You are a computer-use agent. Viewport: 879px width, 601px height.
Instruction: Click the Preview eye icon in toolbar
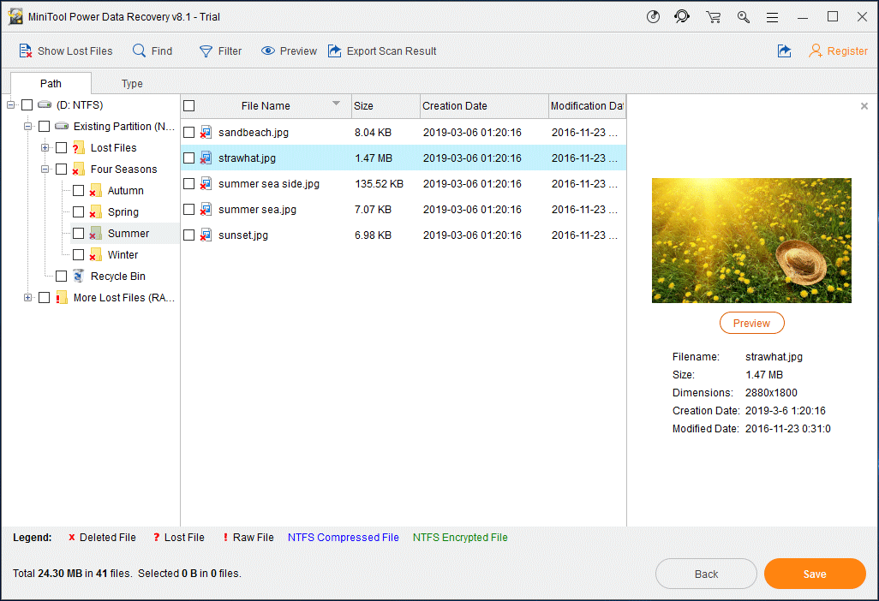(x=268, y=51)
